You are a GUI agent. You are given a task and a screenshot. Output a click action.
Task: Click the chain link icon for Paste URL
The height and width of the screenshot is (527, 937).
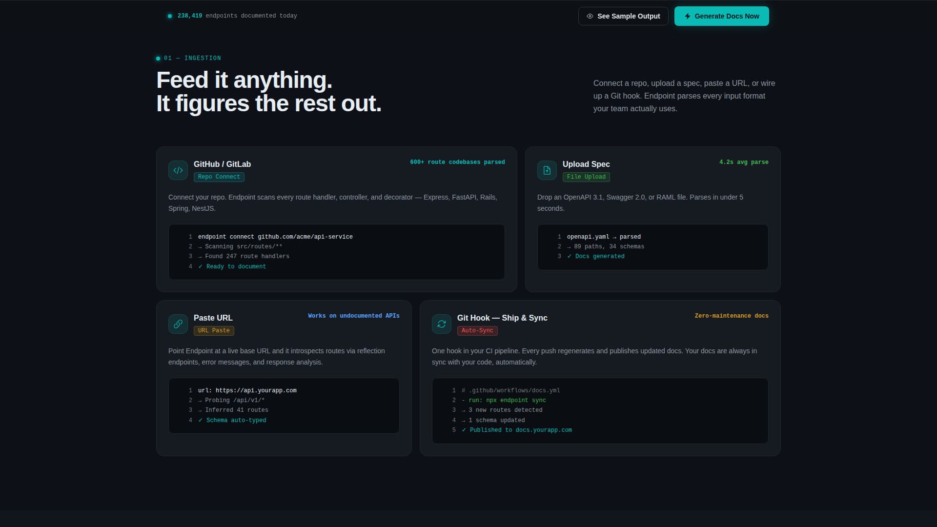tap(178, 324)
